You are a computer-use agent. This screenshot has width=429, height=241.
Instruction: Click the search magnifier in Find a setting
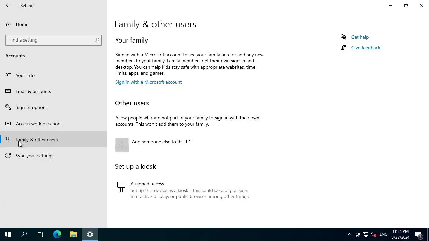coord(97,40)
